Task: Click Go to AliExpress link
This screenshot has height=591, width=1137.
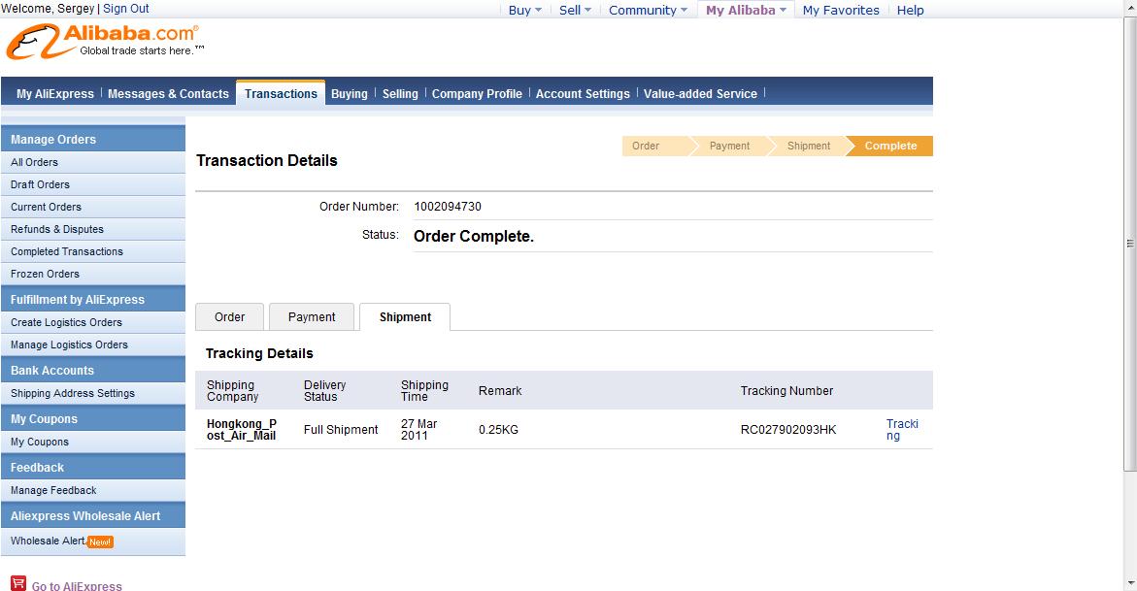Action: tap(77, 585)
